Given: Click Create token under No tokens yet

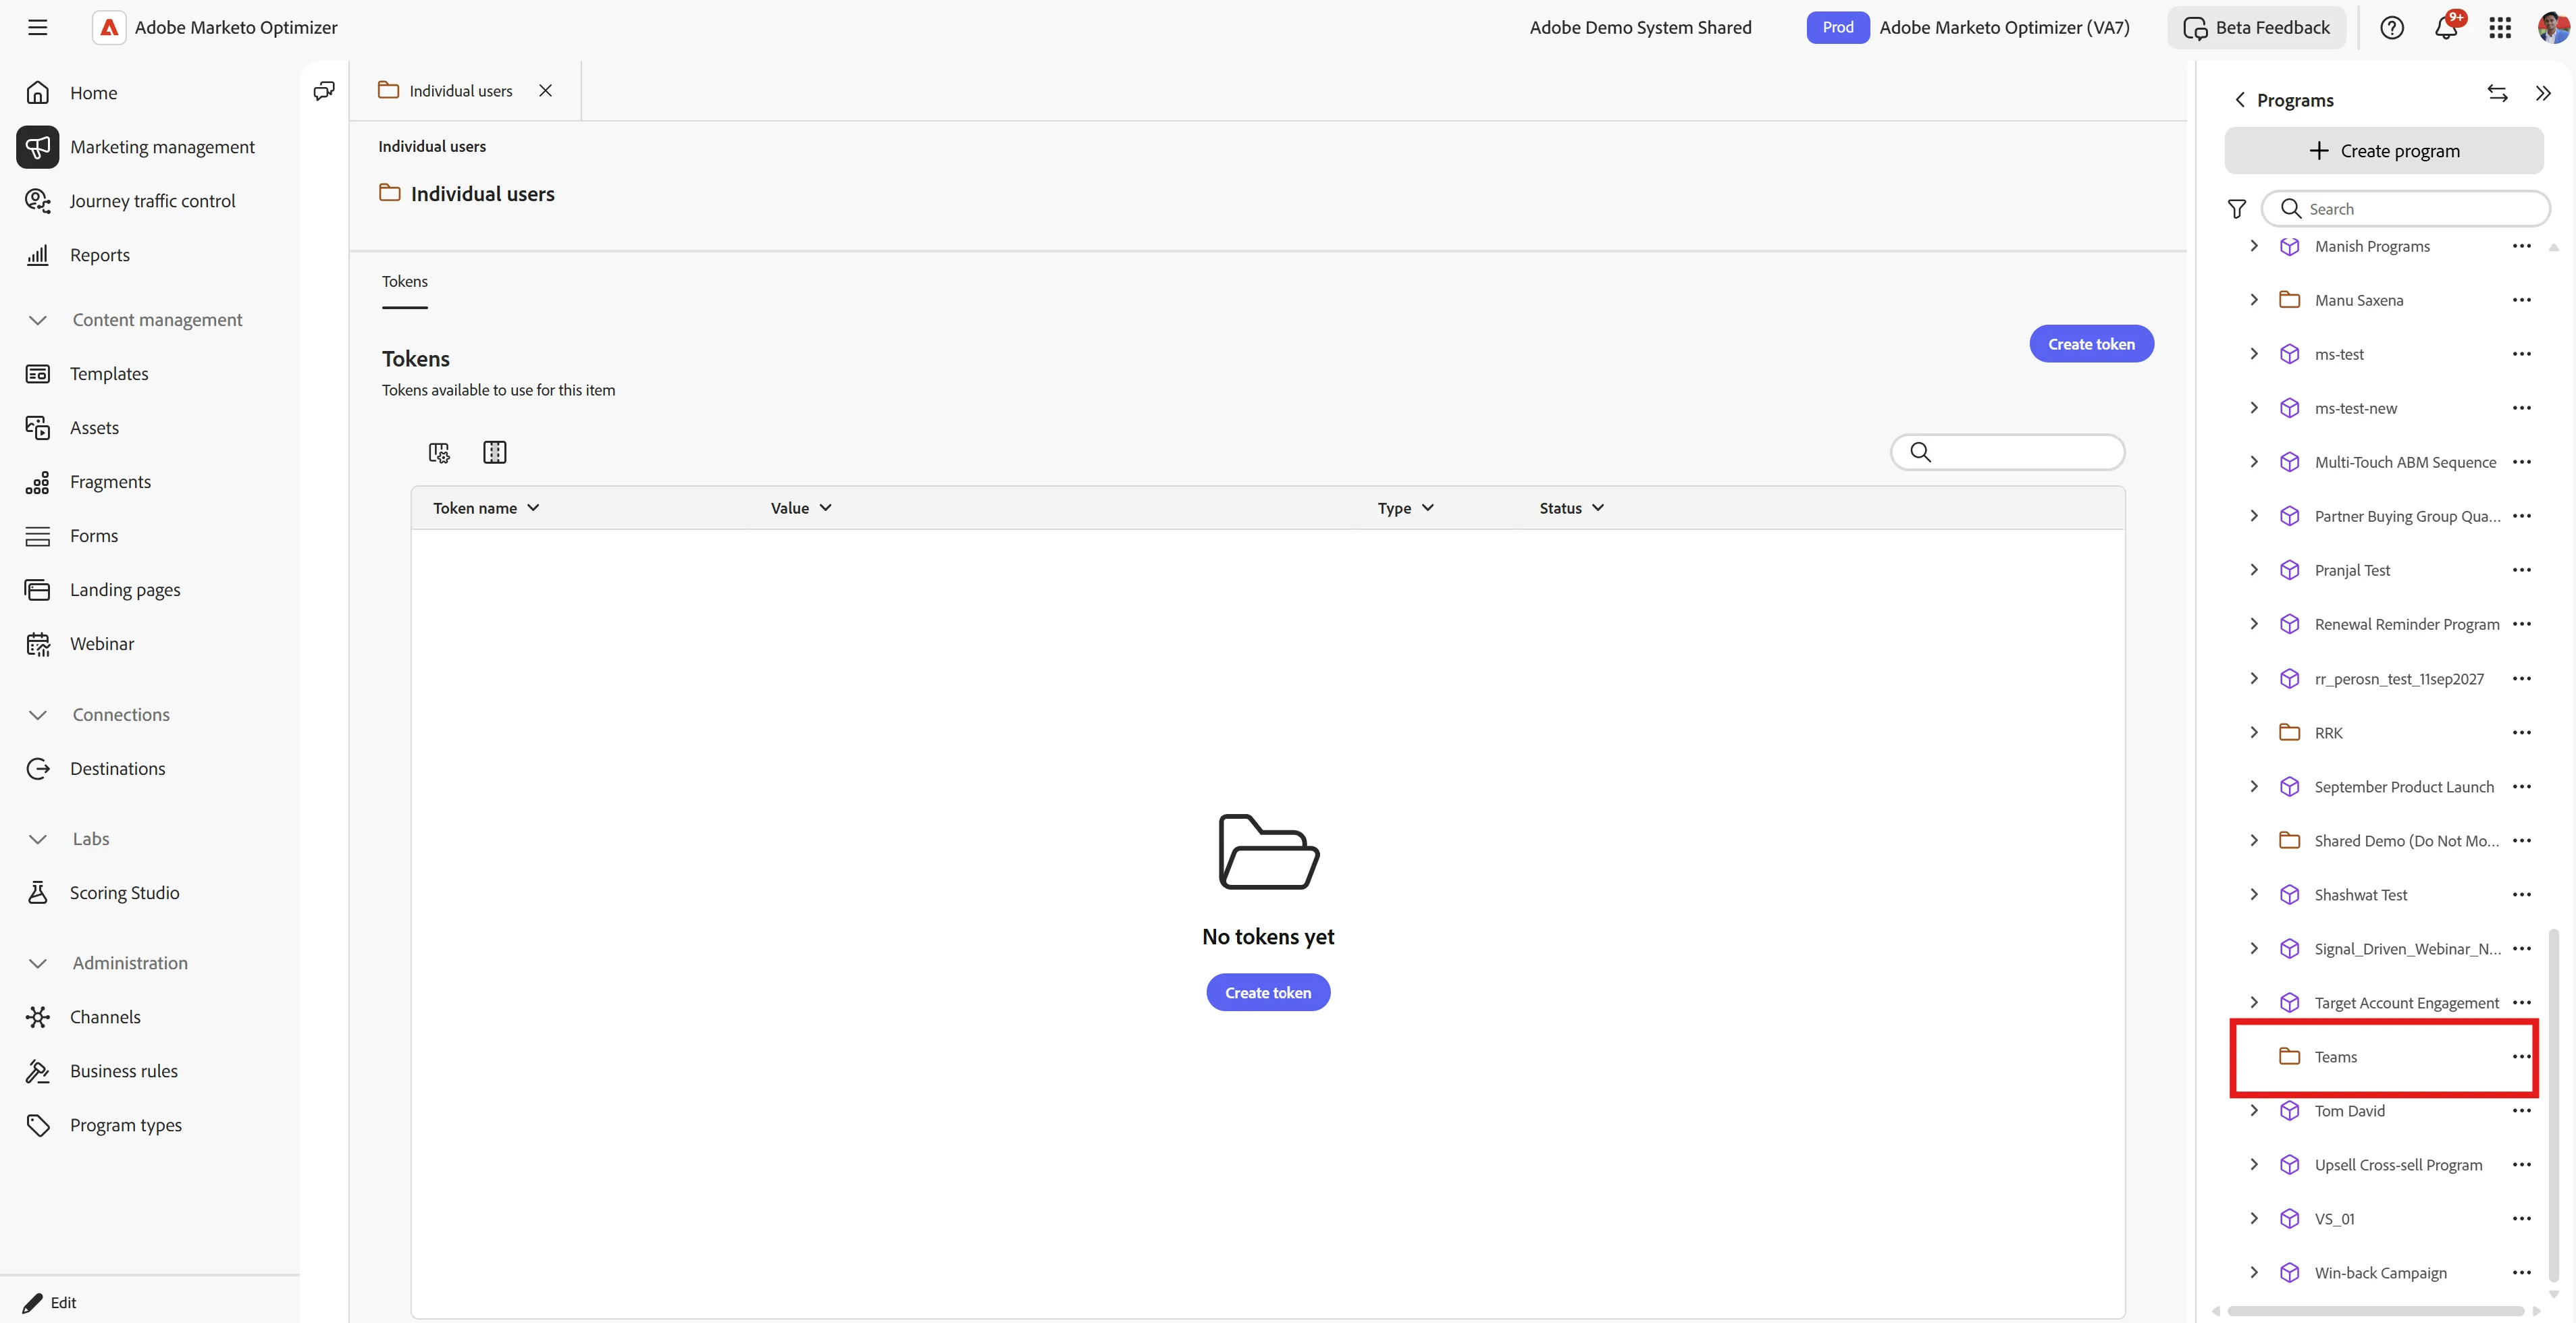Looking at the screenshot, I should 1267,992.
